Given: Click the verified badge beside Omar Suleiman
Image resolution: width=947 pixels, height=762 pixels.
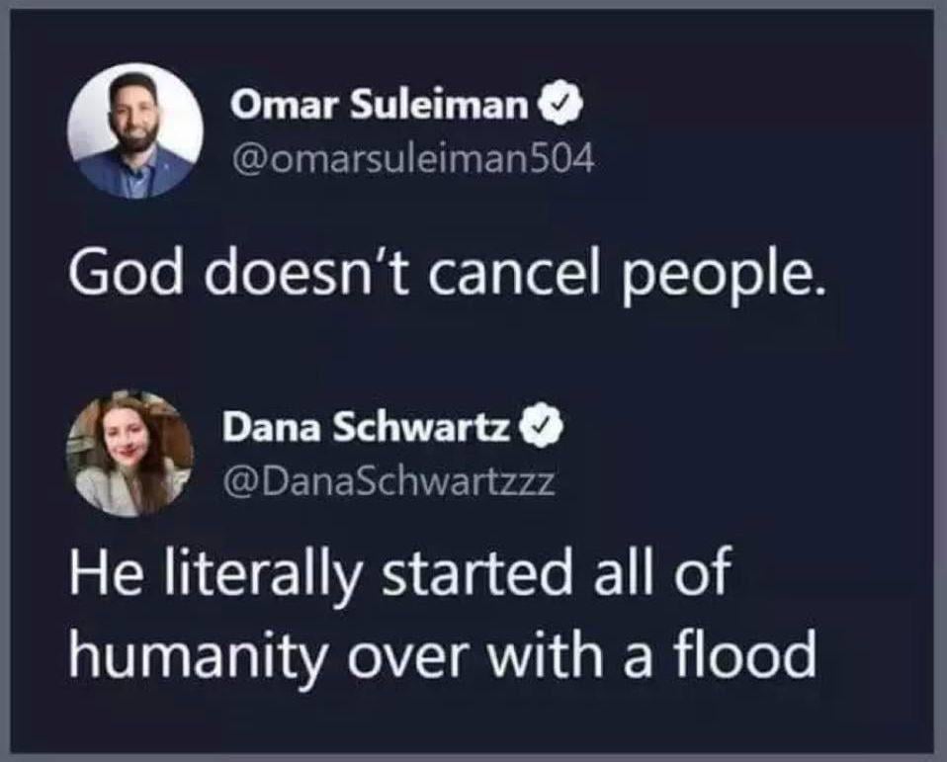Looking at the screenshot, I should coord(564,105).
